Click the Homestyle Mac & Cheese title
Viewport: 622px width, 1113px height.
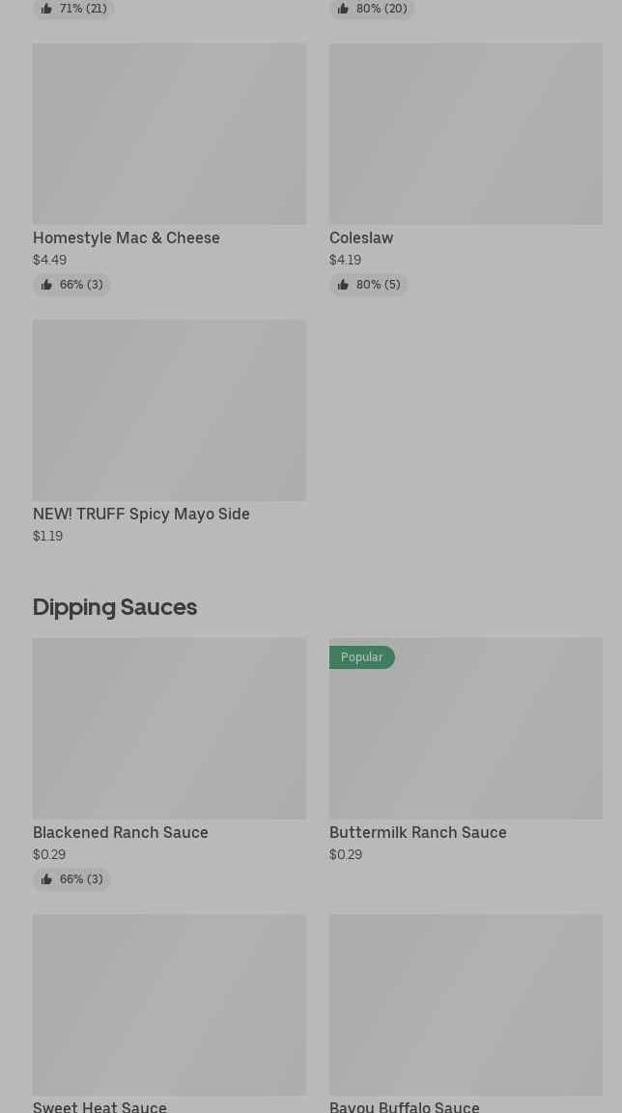pos(127,237)
